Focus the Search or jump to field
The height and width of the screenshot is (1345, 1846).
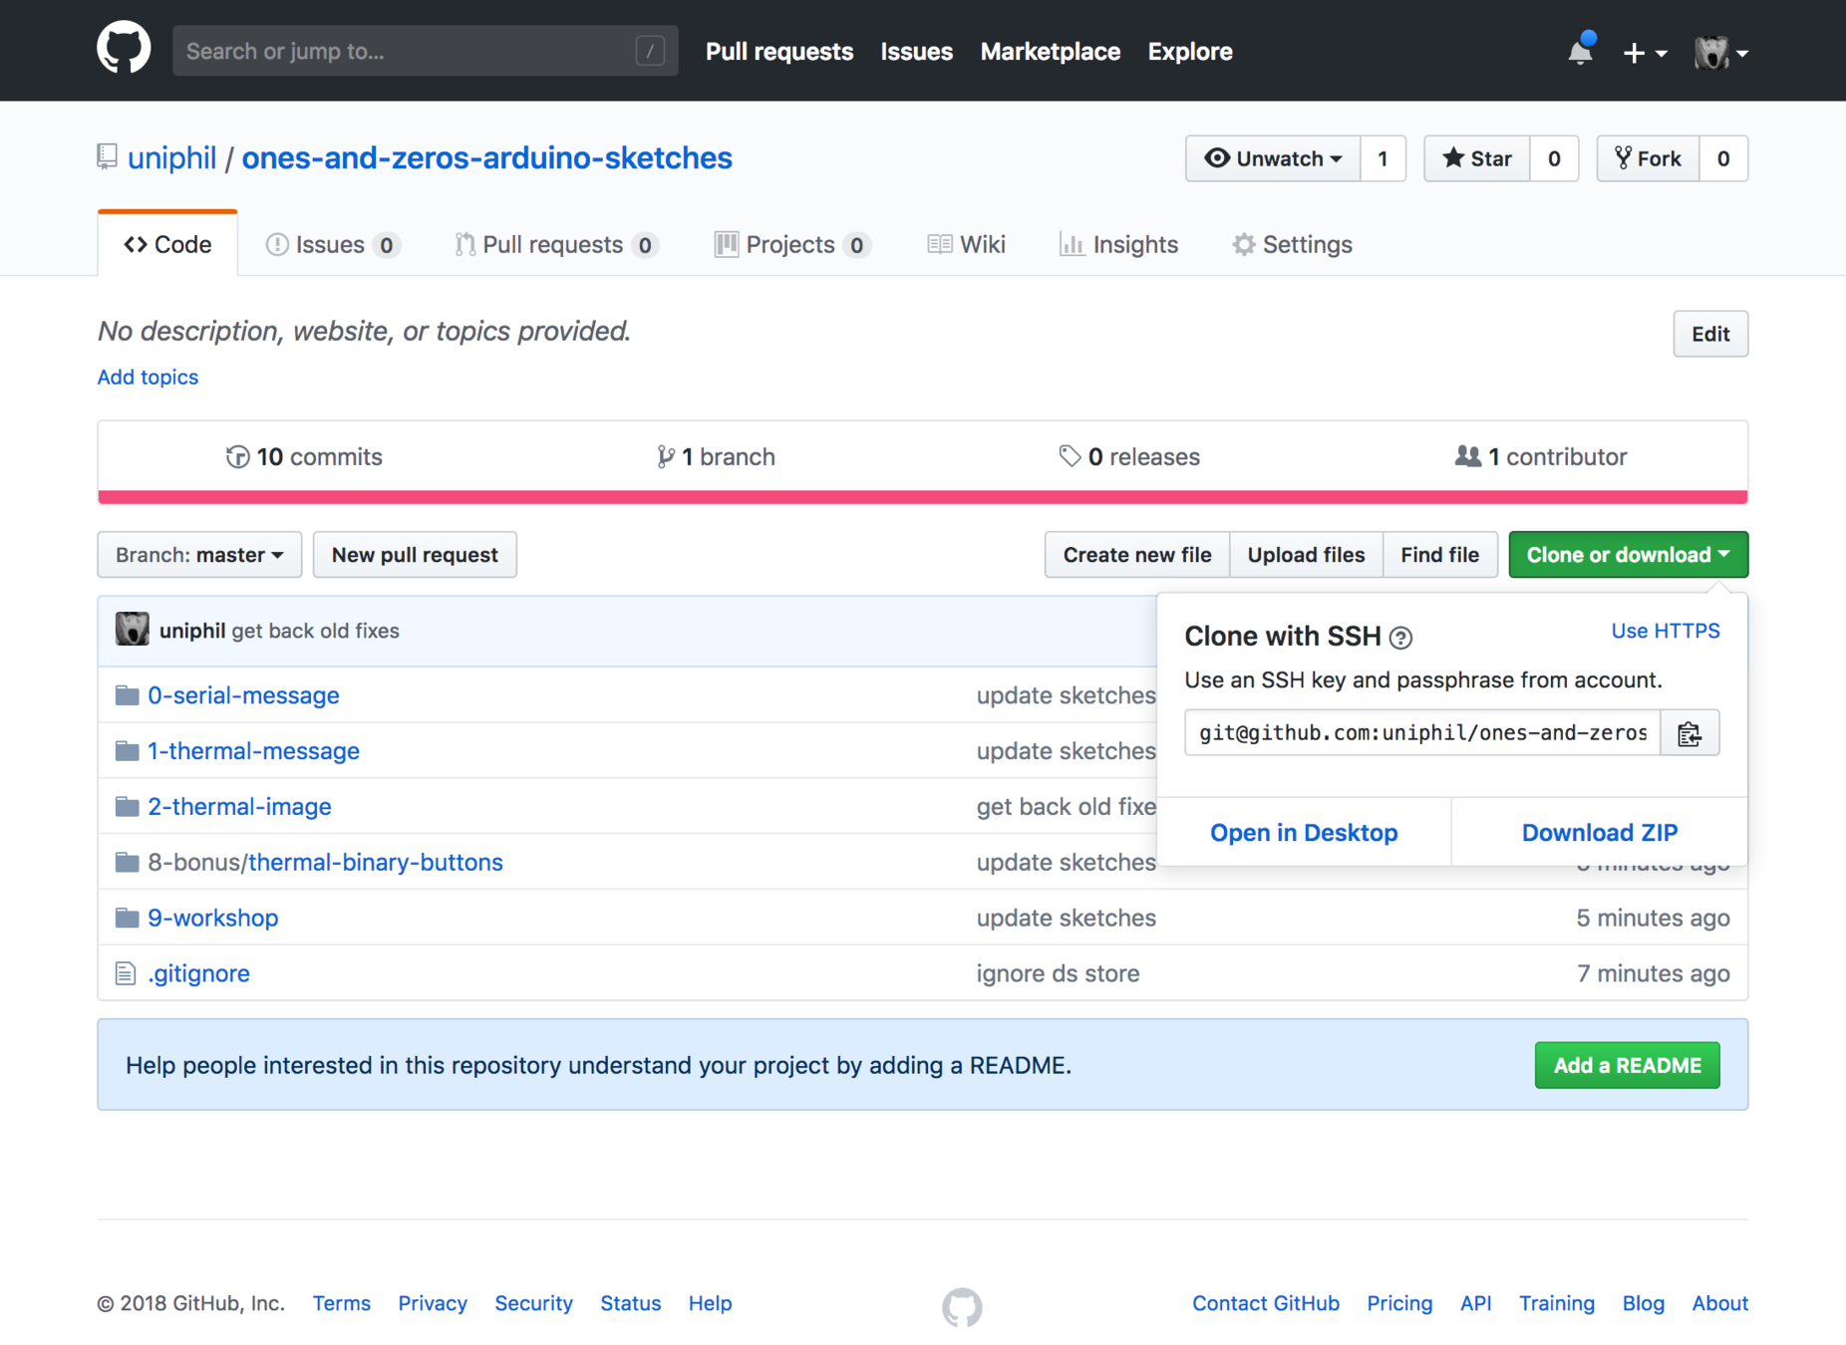pyautogui.click(x=425, y=51)
